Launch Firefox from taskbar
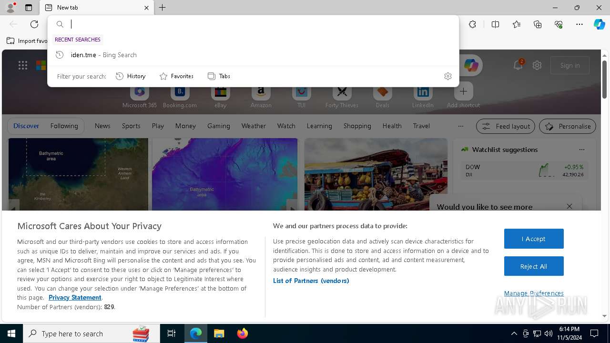 (x=243, y=333)
